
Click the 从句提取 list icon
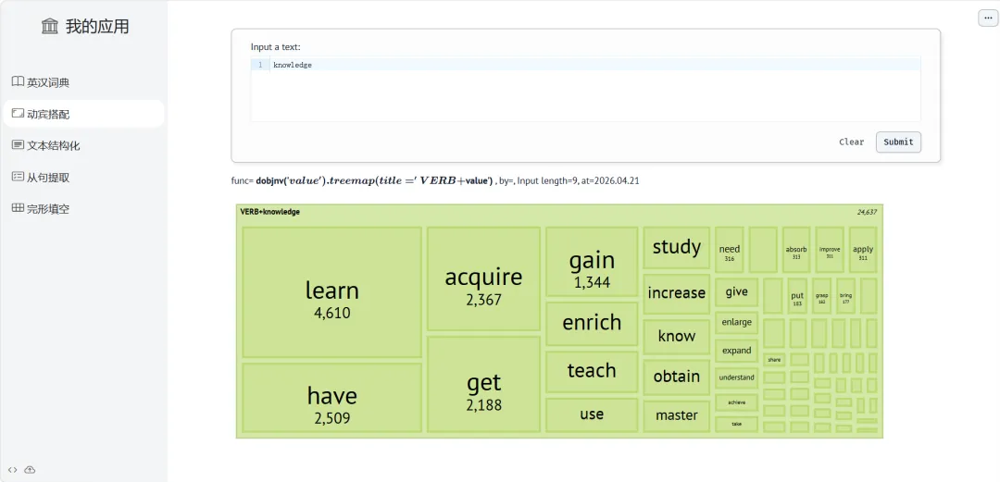click(18, 177)
